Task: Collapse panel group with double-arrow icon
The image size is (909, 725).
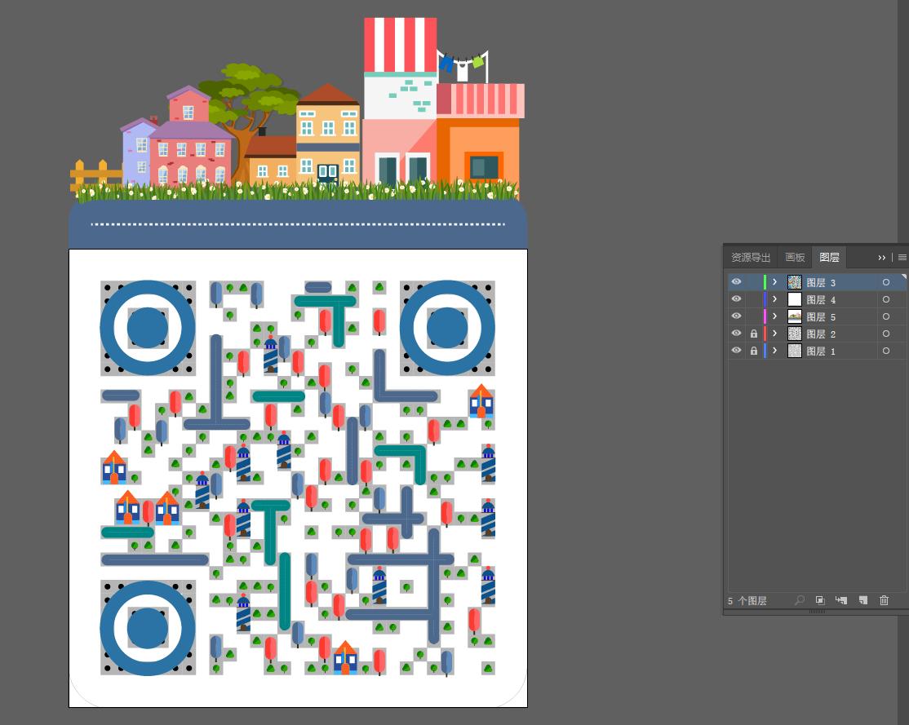Action: [x=882, y=258]
